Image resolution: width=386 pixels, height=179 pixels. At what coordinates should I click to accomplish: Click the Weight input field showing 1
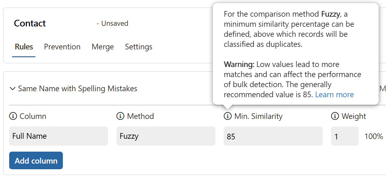[345, 136]
